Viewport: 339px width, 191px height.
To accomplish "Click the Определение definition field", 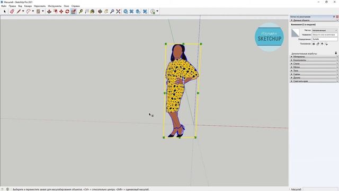I will tap(325, 39).
